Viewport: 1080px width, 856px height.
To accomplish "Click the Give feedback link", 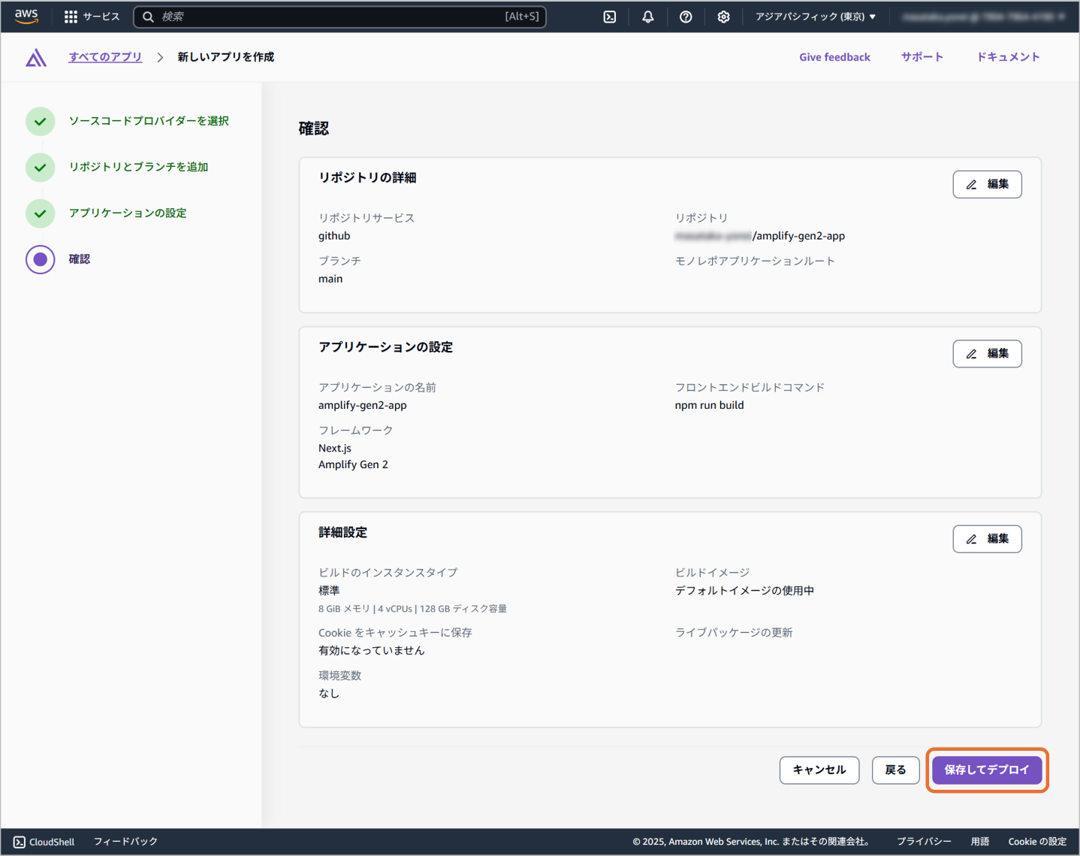I will [834, 57].
